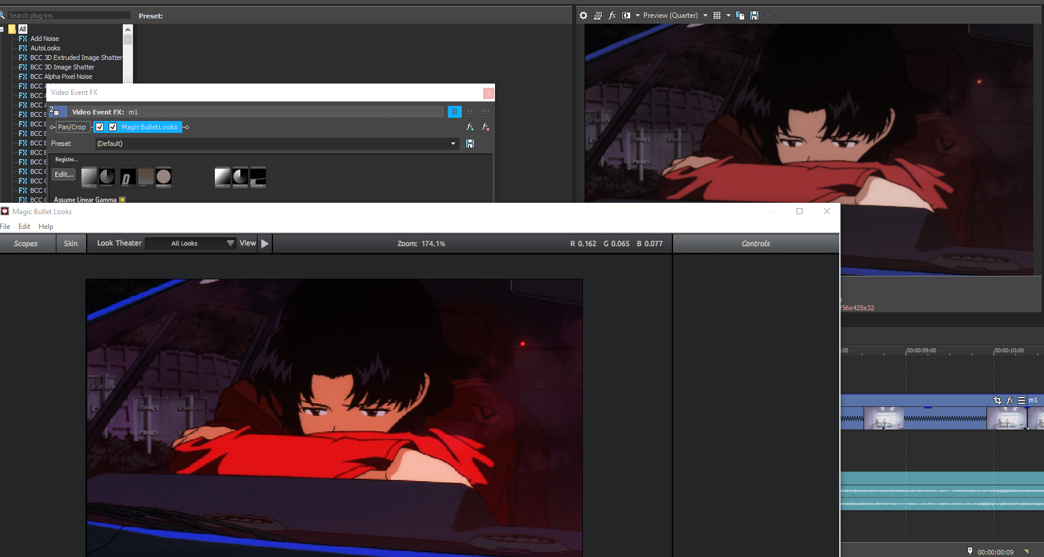This screenshot has width=1044, height=557.
Task: Toggle first MagicBulletLooks enable checkbox
Action: tap(100, 127)
